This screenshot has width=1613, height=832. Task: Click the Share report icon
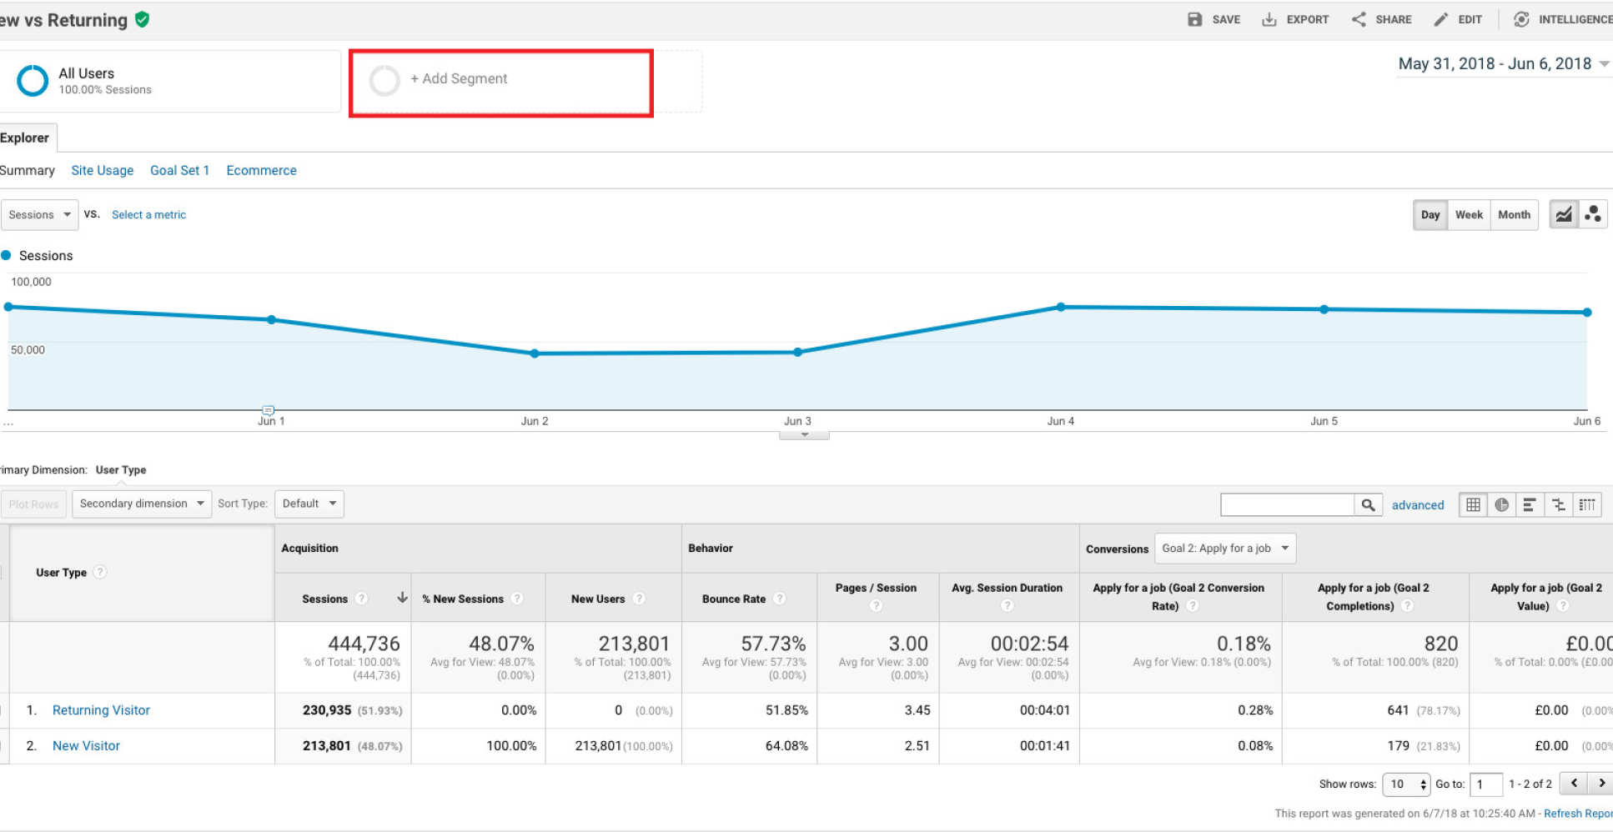click(x=1359, y=19)
